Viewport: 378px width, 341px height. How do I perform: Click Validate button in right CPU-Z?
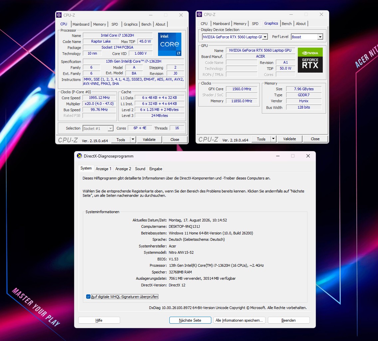[x=289, y=139]
